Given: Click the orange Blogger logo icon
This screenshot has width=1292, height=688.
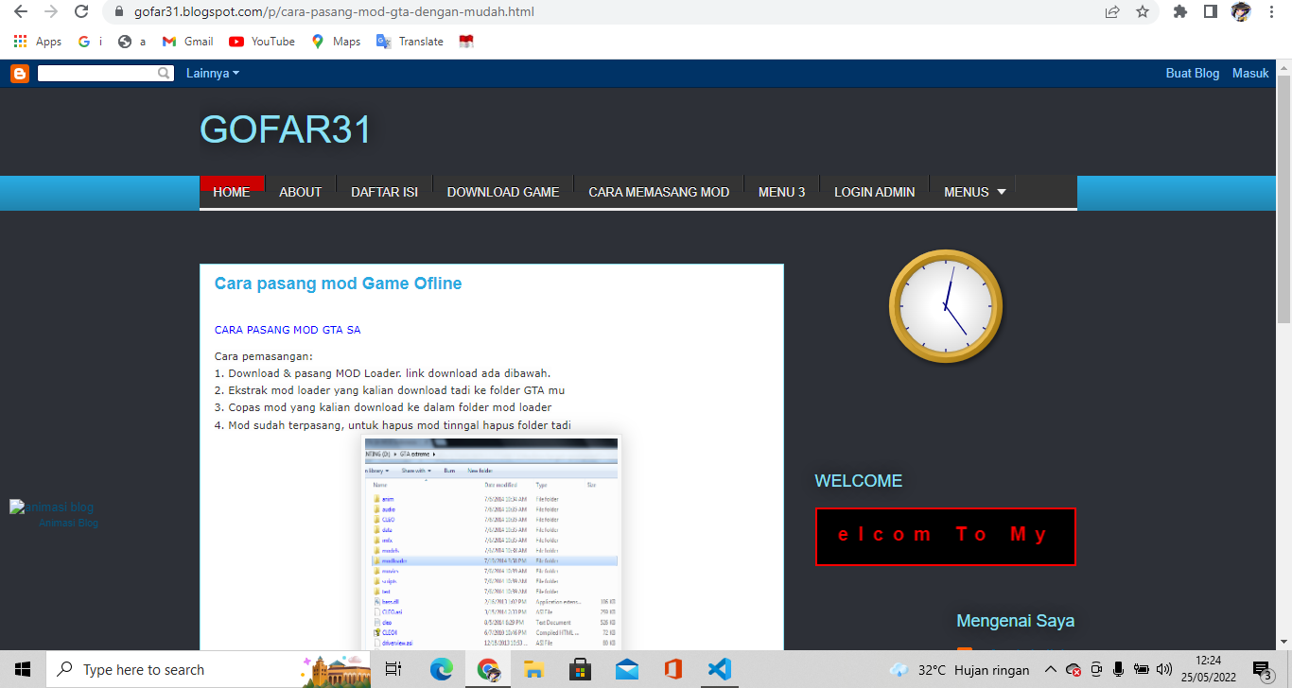Looking at the screenshot, I should [x=20, y=73].
